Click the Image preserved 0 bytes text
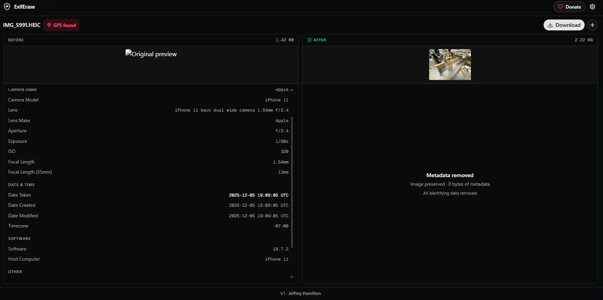The width and height of the screenshot is (603, 300). (x=450, y=184)
